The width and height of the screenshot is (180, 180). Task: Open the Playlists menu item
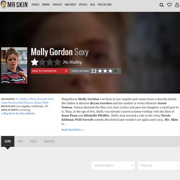click(x=57, y=5)
